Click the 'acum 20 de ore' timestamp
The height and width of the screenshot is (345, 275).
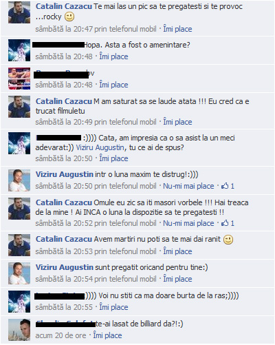[x=60, y=335]
